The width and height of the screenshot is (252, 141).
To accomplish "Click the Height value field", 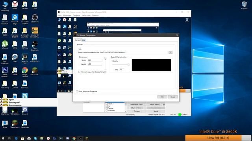I will 95,64.
